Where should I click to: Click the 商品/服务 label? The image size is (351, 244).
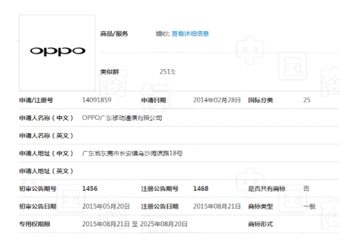coord(114,34)
